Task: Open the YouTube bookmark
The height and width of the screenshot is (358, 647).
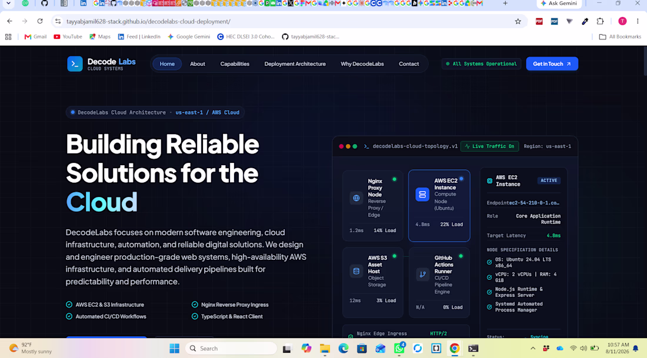Action: click(x=68, y=36)
